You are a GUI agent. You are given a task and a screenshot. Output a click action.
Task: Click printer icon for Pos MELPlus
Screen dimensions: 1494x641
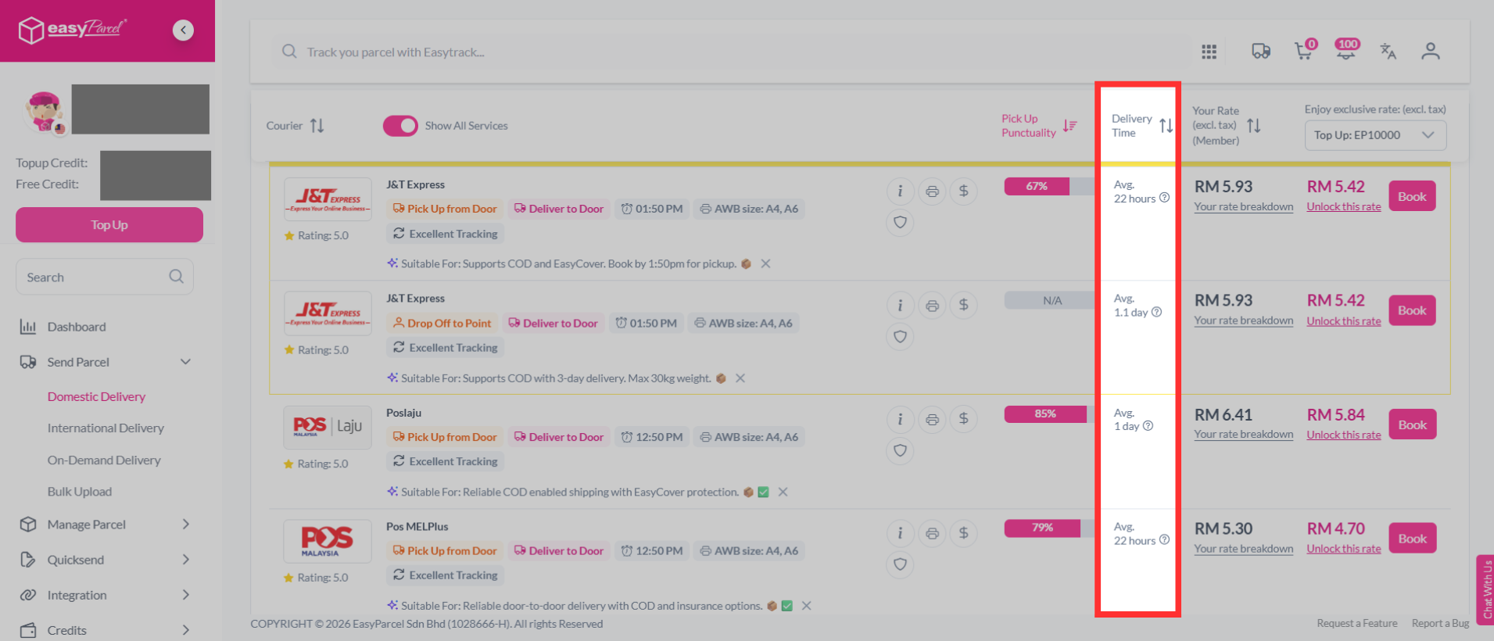pyautogui.click(x=932, y=533)
